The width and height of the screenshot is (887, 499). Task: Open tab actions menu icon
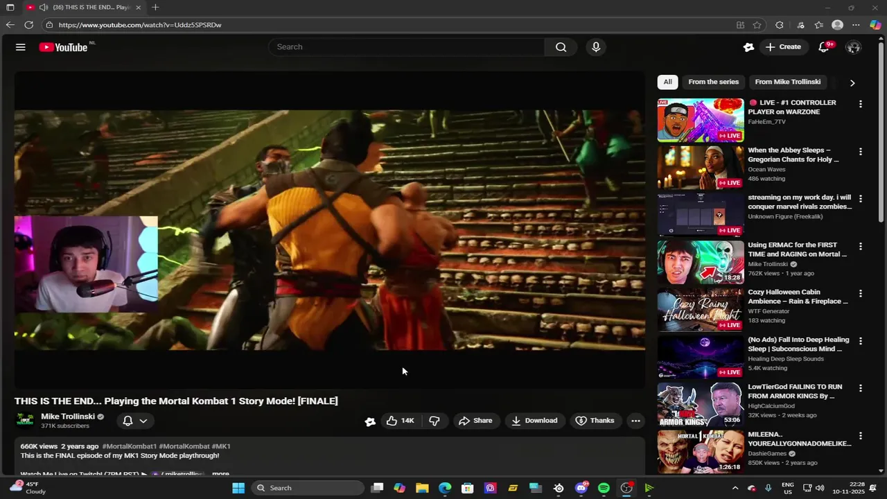pyautogui.click(x=10, y=7)
